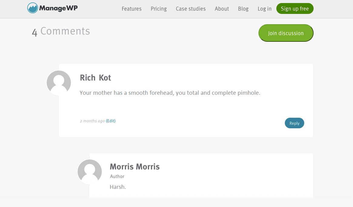The width and height of the screenshot is (353, 207).
Task: Click the ManageWP wordmark text
Action: pos(58,8)
